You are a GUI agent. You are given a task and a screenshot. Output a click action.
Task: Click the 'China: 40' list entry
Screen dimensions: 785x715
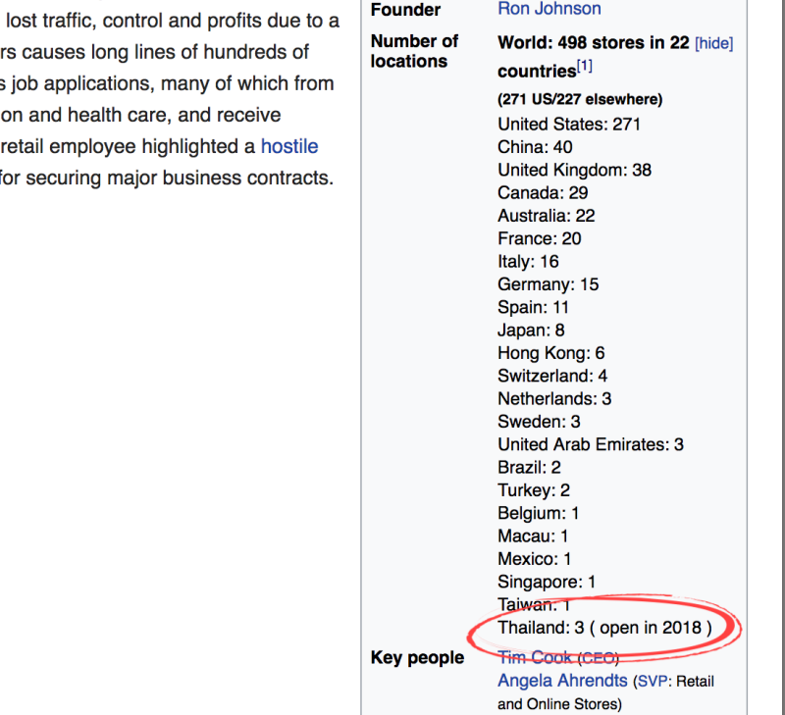[535, 147]
